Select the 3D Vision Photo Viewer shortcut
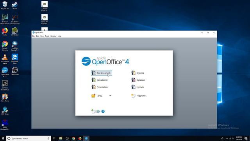This screenshot has width=250, height=141. point(5,19)
